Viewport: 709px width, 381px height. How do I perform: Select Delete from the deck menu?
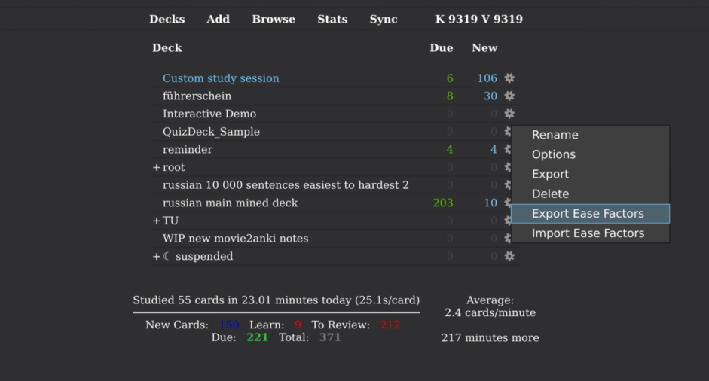click(550, 194)
